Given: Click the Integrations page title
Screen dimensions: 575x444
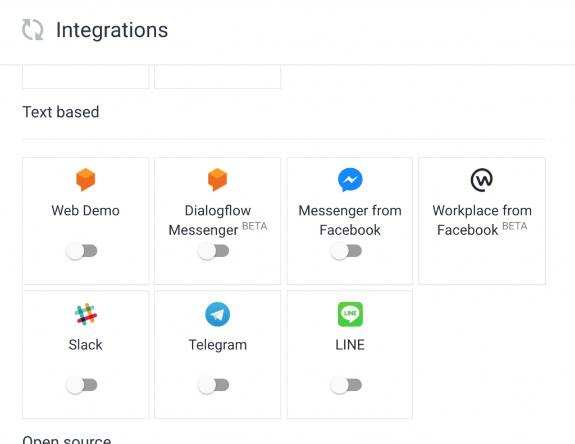Looking at the screenshot, I should click(112, 30).
